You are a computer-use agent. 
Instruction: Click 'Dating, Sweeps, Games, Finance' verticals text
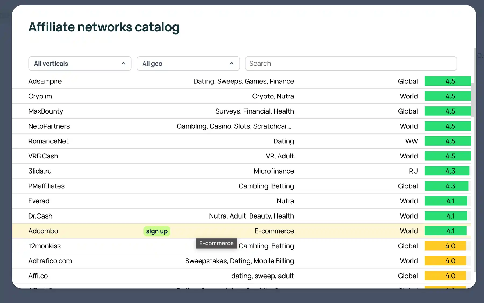click(x=244, y=81)
